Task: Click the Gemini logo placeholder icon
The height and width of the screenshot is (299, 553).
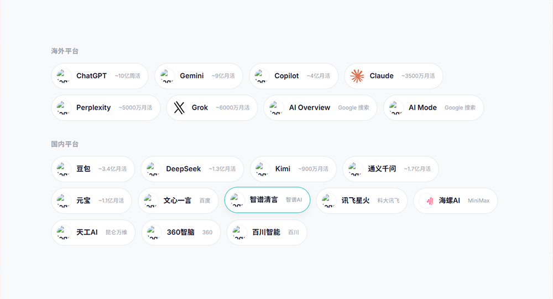Action: tap(167, 76)
